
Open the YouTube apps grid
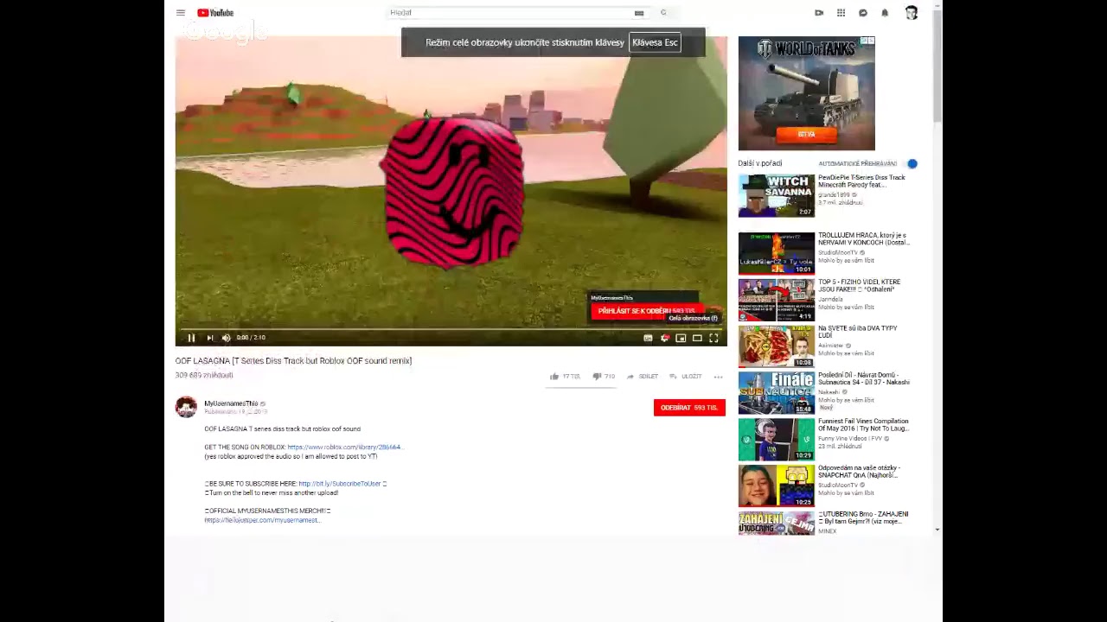pos(841,13)
